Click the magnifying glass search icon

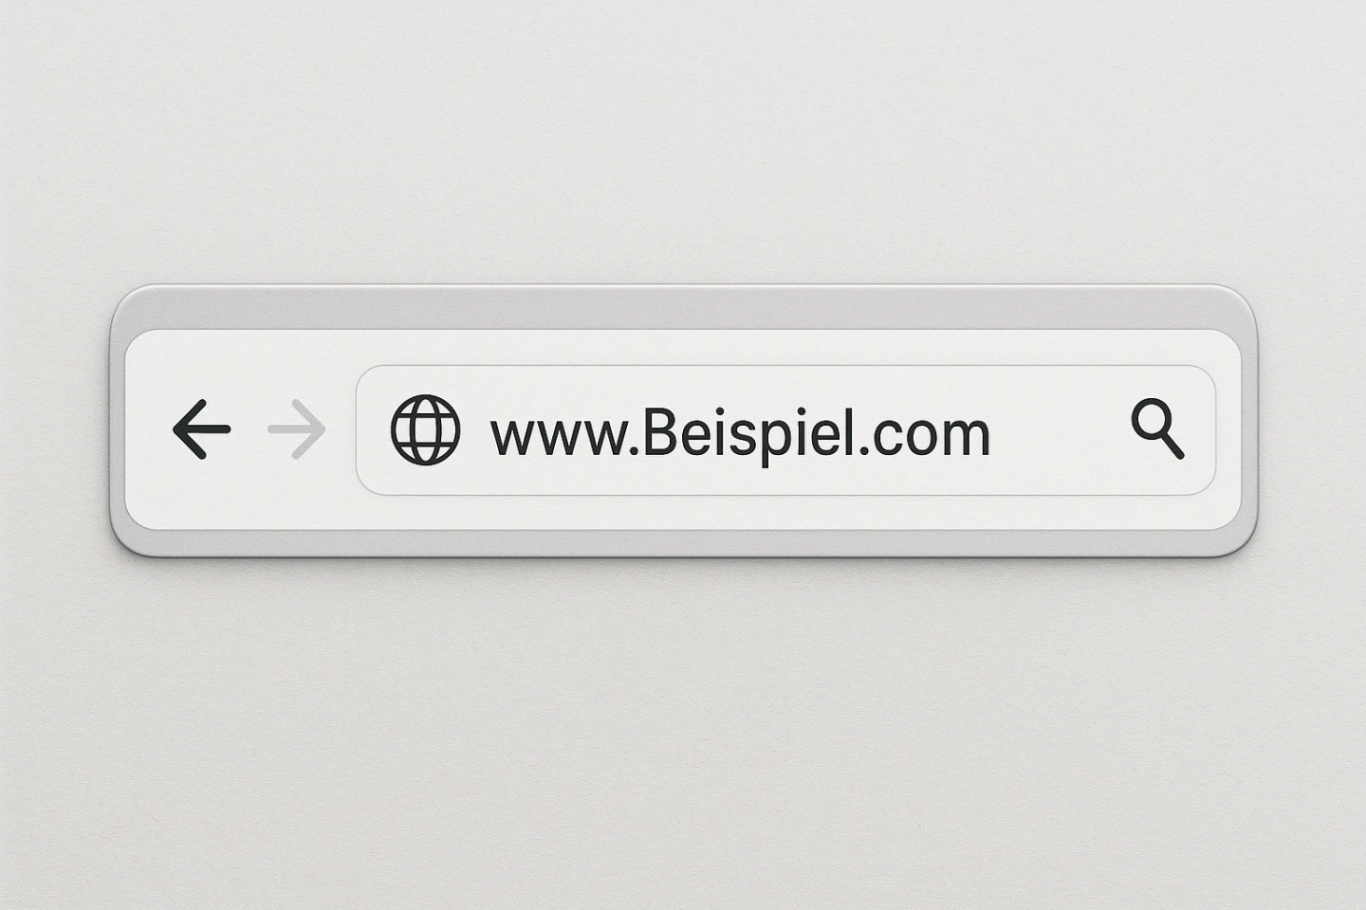point(1157,429)
